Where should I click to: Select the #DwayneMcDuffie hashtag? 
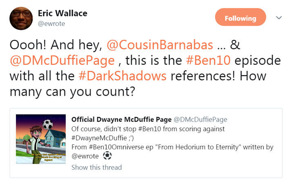pyautogui.click(x=99, y=138)
